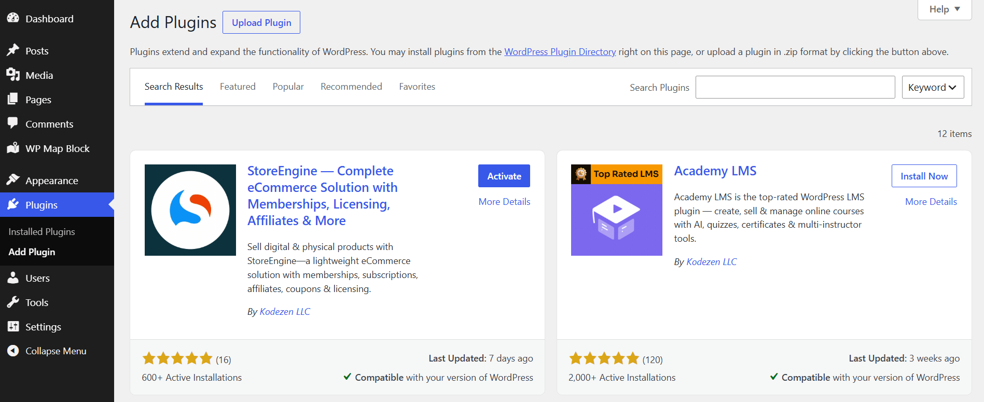984x402 pixels.
Task: Open the Keyword search type dropdown
Action: (x=933, y=87)
